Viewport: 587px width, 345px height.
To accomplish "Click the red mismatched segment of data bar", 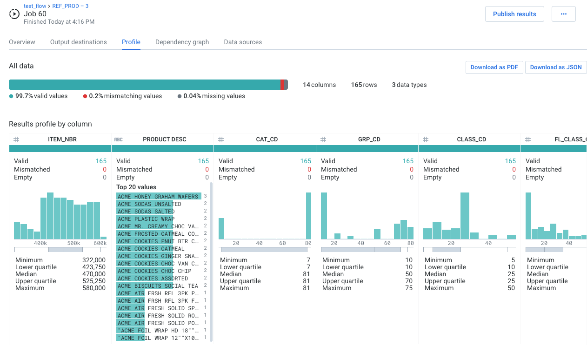I will click(x=282, y=85).
